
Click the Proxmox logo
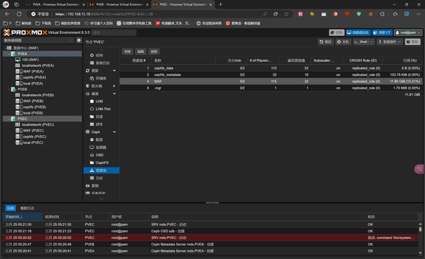[x=25, y=32]
